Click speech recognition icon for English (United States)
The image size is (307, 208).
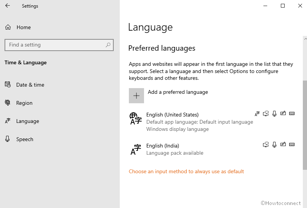274,113
